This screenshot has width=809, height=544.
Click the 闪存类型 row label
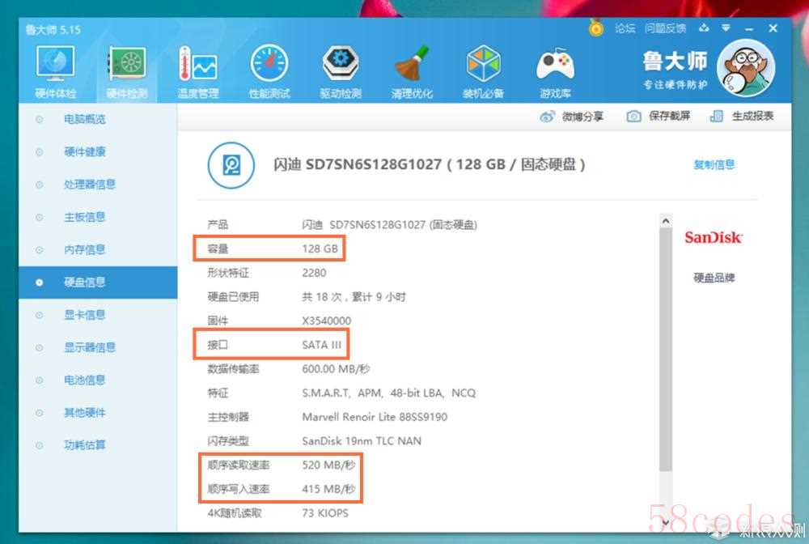(x=228, y=441)
